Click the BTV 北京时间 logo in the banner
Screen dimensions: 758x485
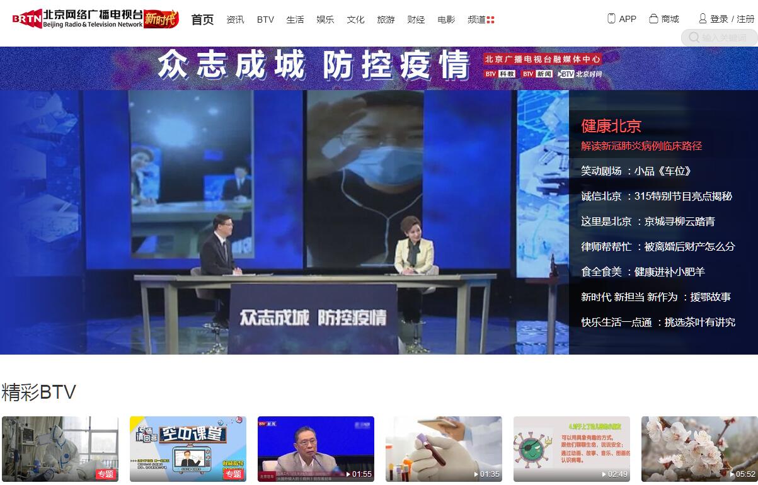[580, 74]
